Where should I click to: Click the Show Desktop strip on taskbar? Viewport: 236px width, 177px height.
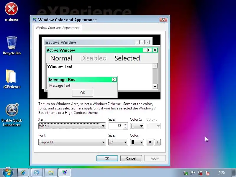234,173
